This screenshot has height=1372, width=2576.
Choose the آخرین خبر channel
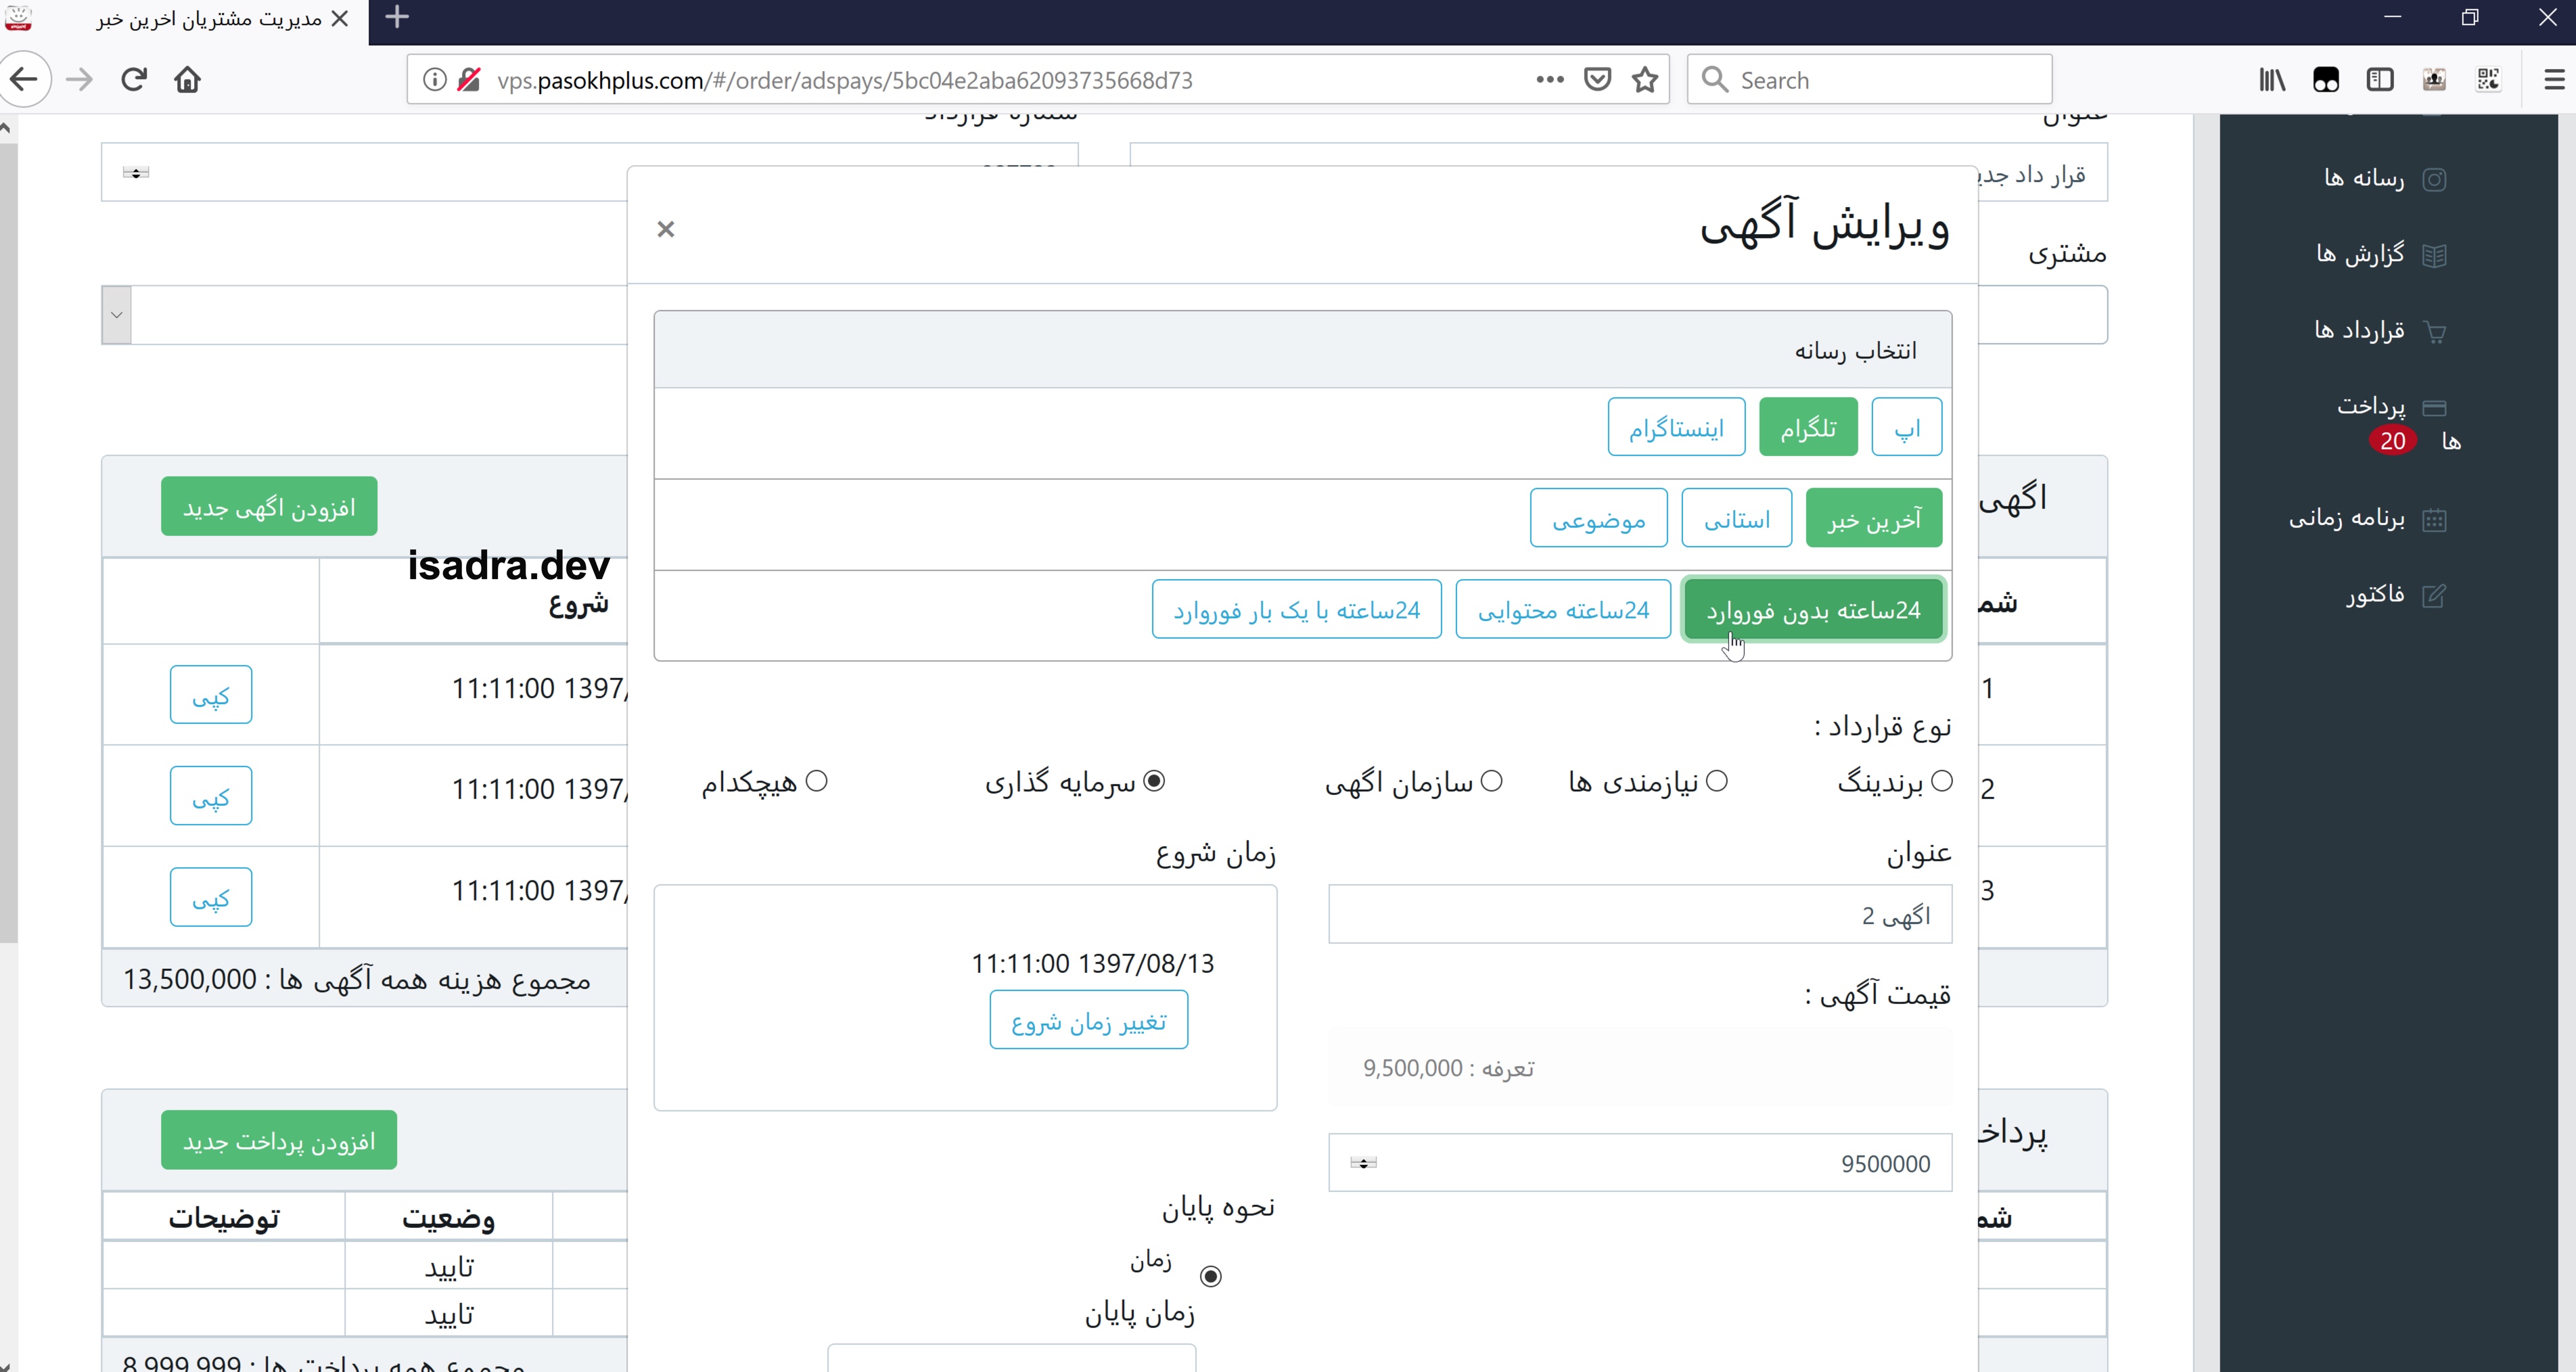point(1874,518)
